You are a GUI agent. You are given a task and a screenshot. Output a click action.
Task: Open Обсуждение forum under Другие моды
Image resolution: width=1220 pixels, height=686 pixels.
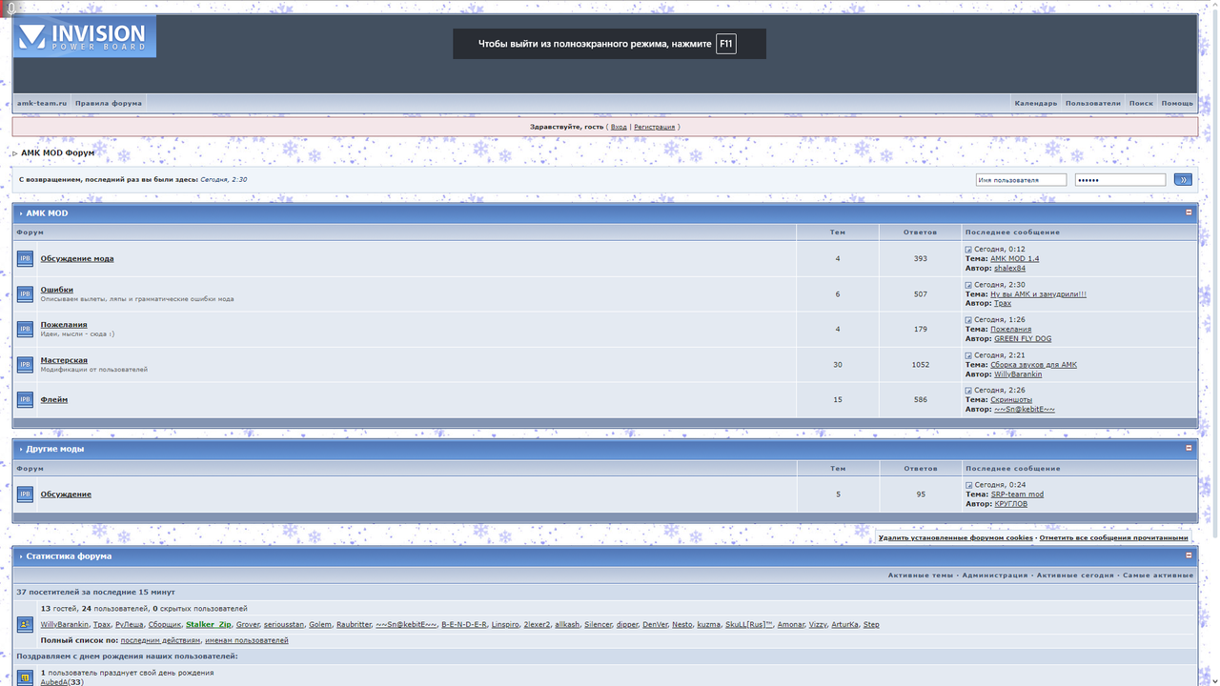tap(66, 494)
